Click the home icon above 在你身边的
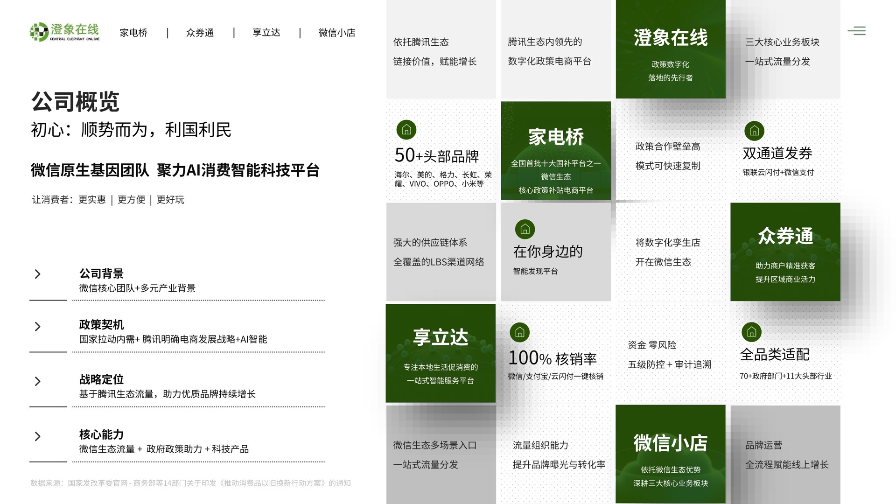Viewport: 896px width, 504px height. pyautogui.click(x=525, y=229)
